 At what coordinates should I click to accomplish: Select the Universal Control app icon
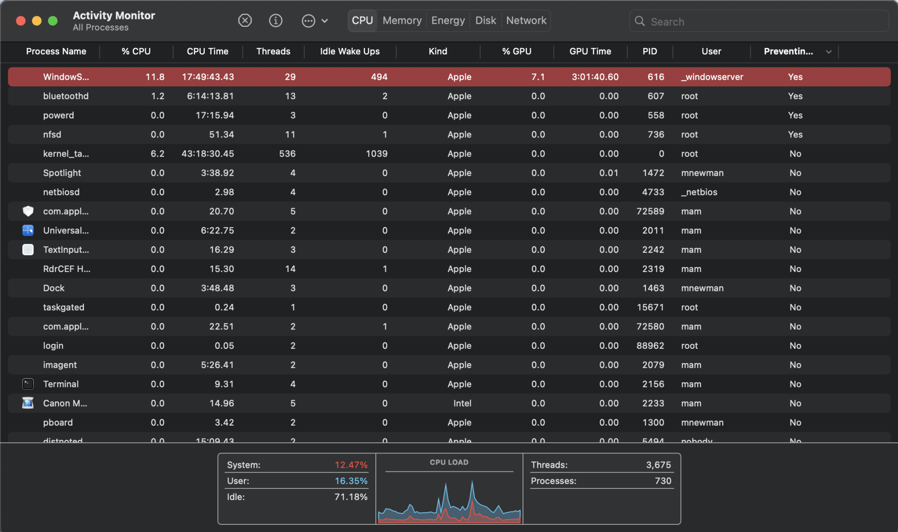coord(28,230)
